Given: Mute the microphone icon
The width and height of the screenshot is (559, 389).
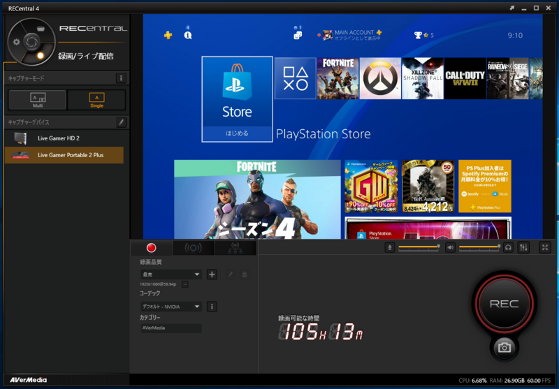Looking at the screenshot, I should 390,247.
